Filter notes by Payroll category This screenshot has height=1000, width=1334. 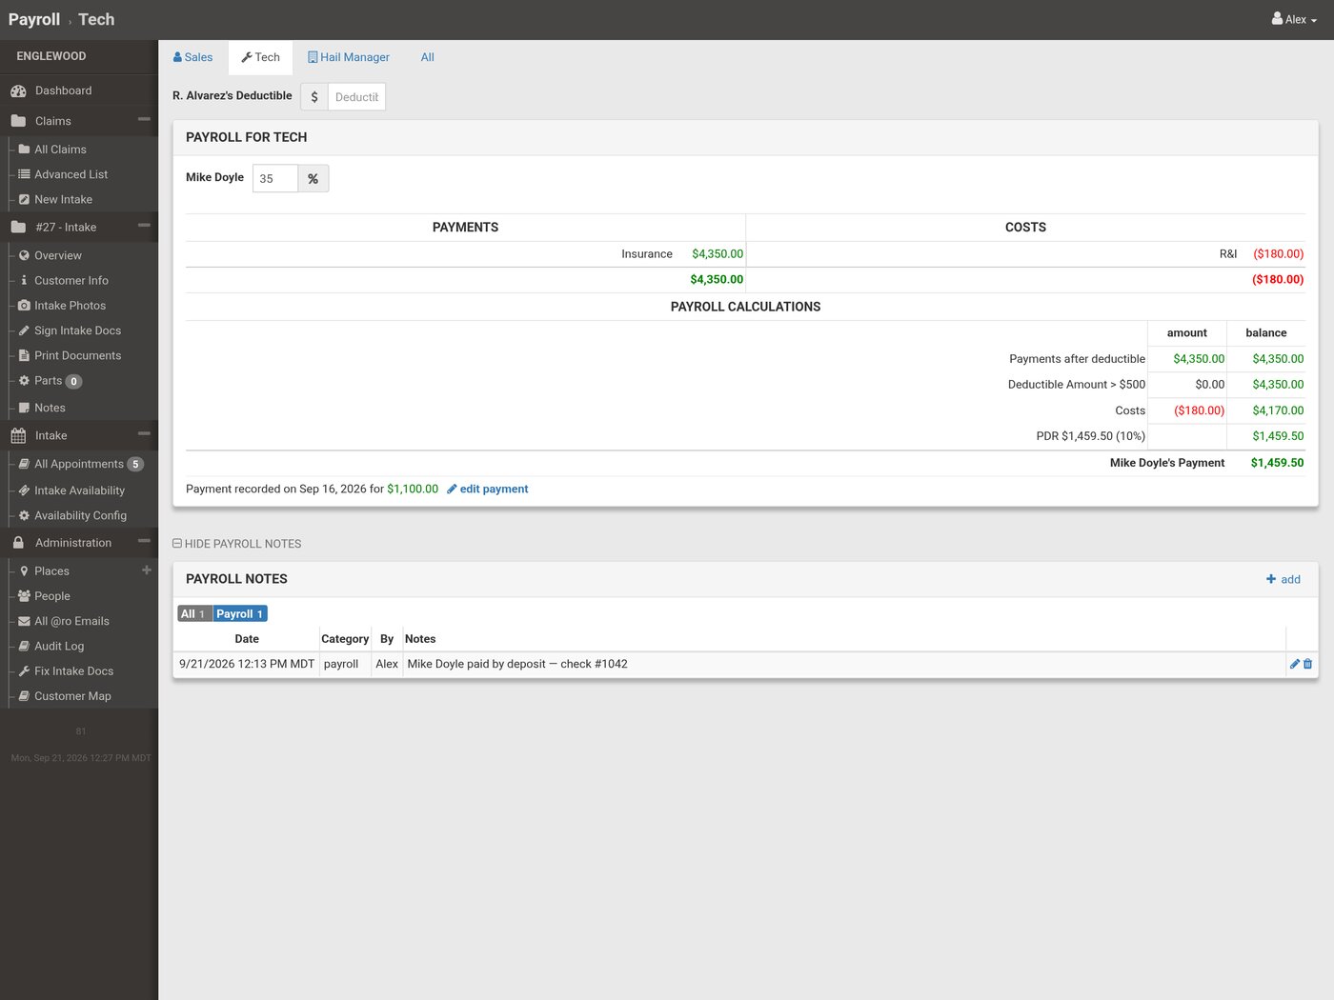pyautogui.click(x=240, y=614)
